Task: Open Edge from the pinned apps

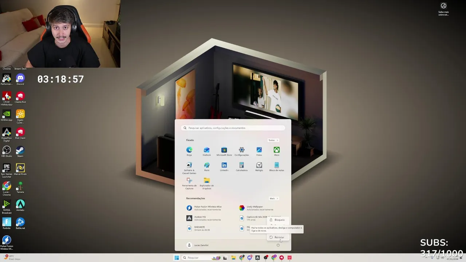Action: pyautogui.click(x=189, y=151)
